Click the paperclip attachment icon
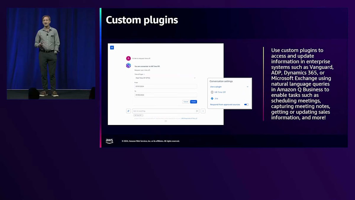This screenshot has width=355, height=200. click(128, 111)
